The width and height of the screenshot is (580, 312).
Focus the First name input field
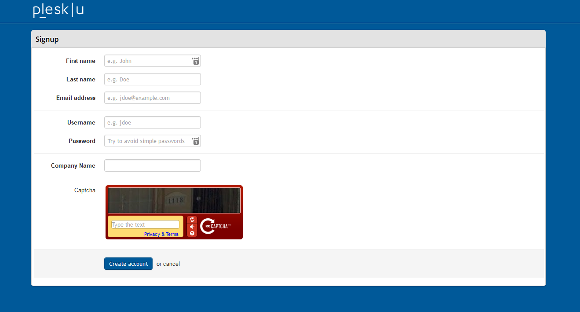153,61
